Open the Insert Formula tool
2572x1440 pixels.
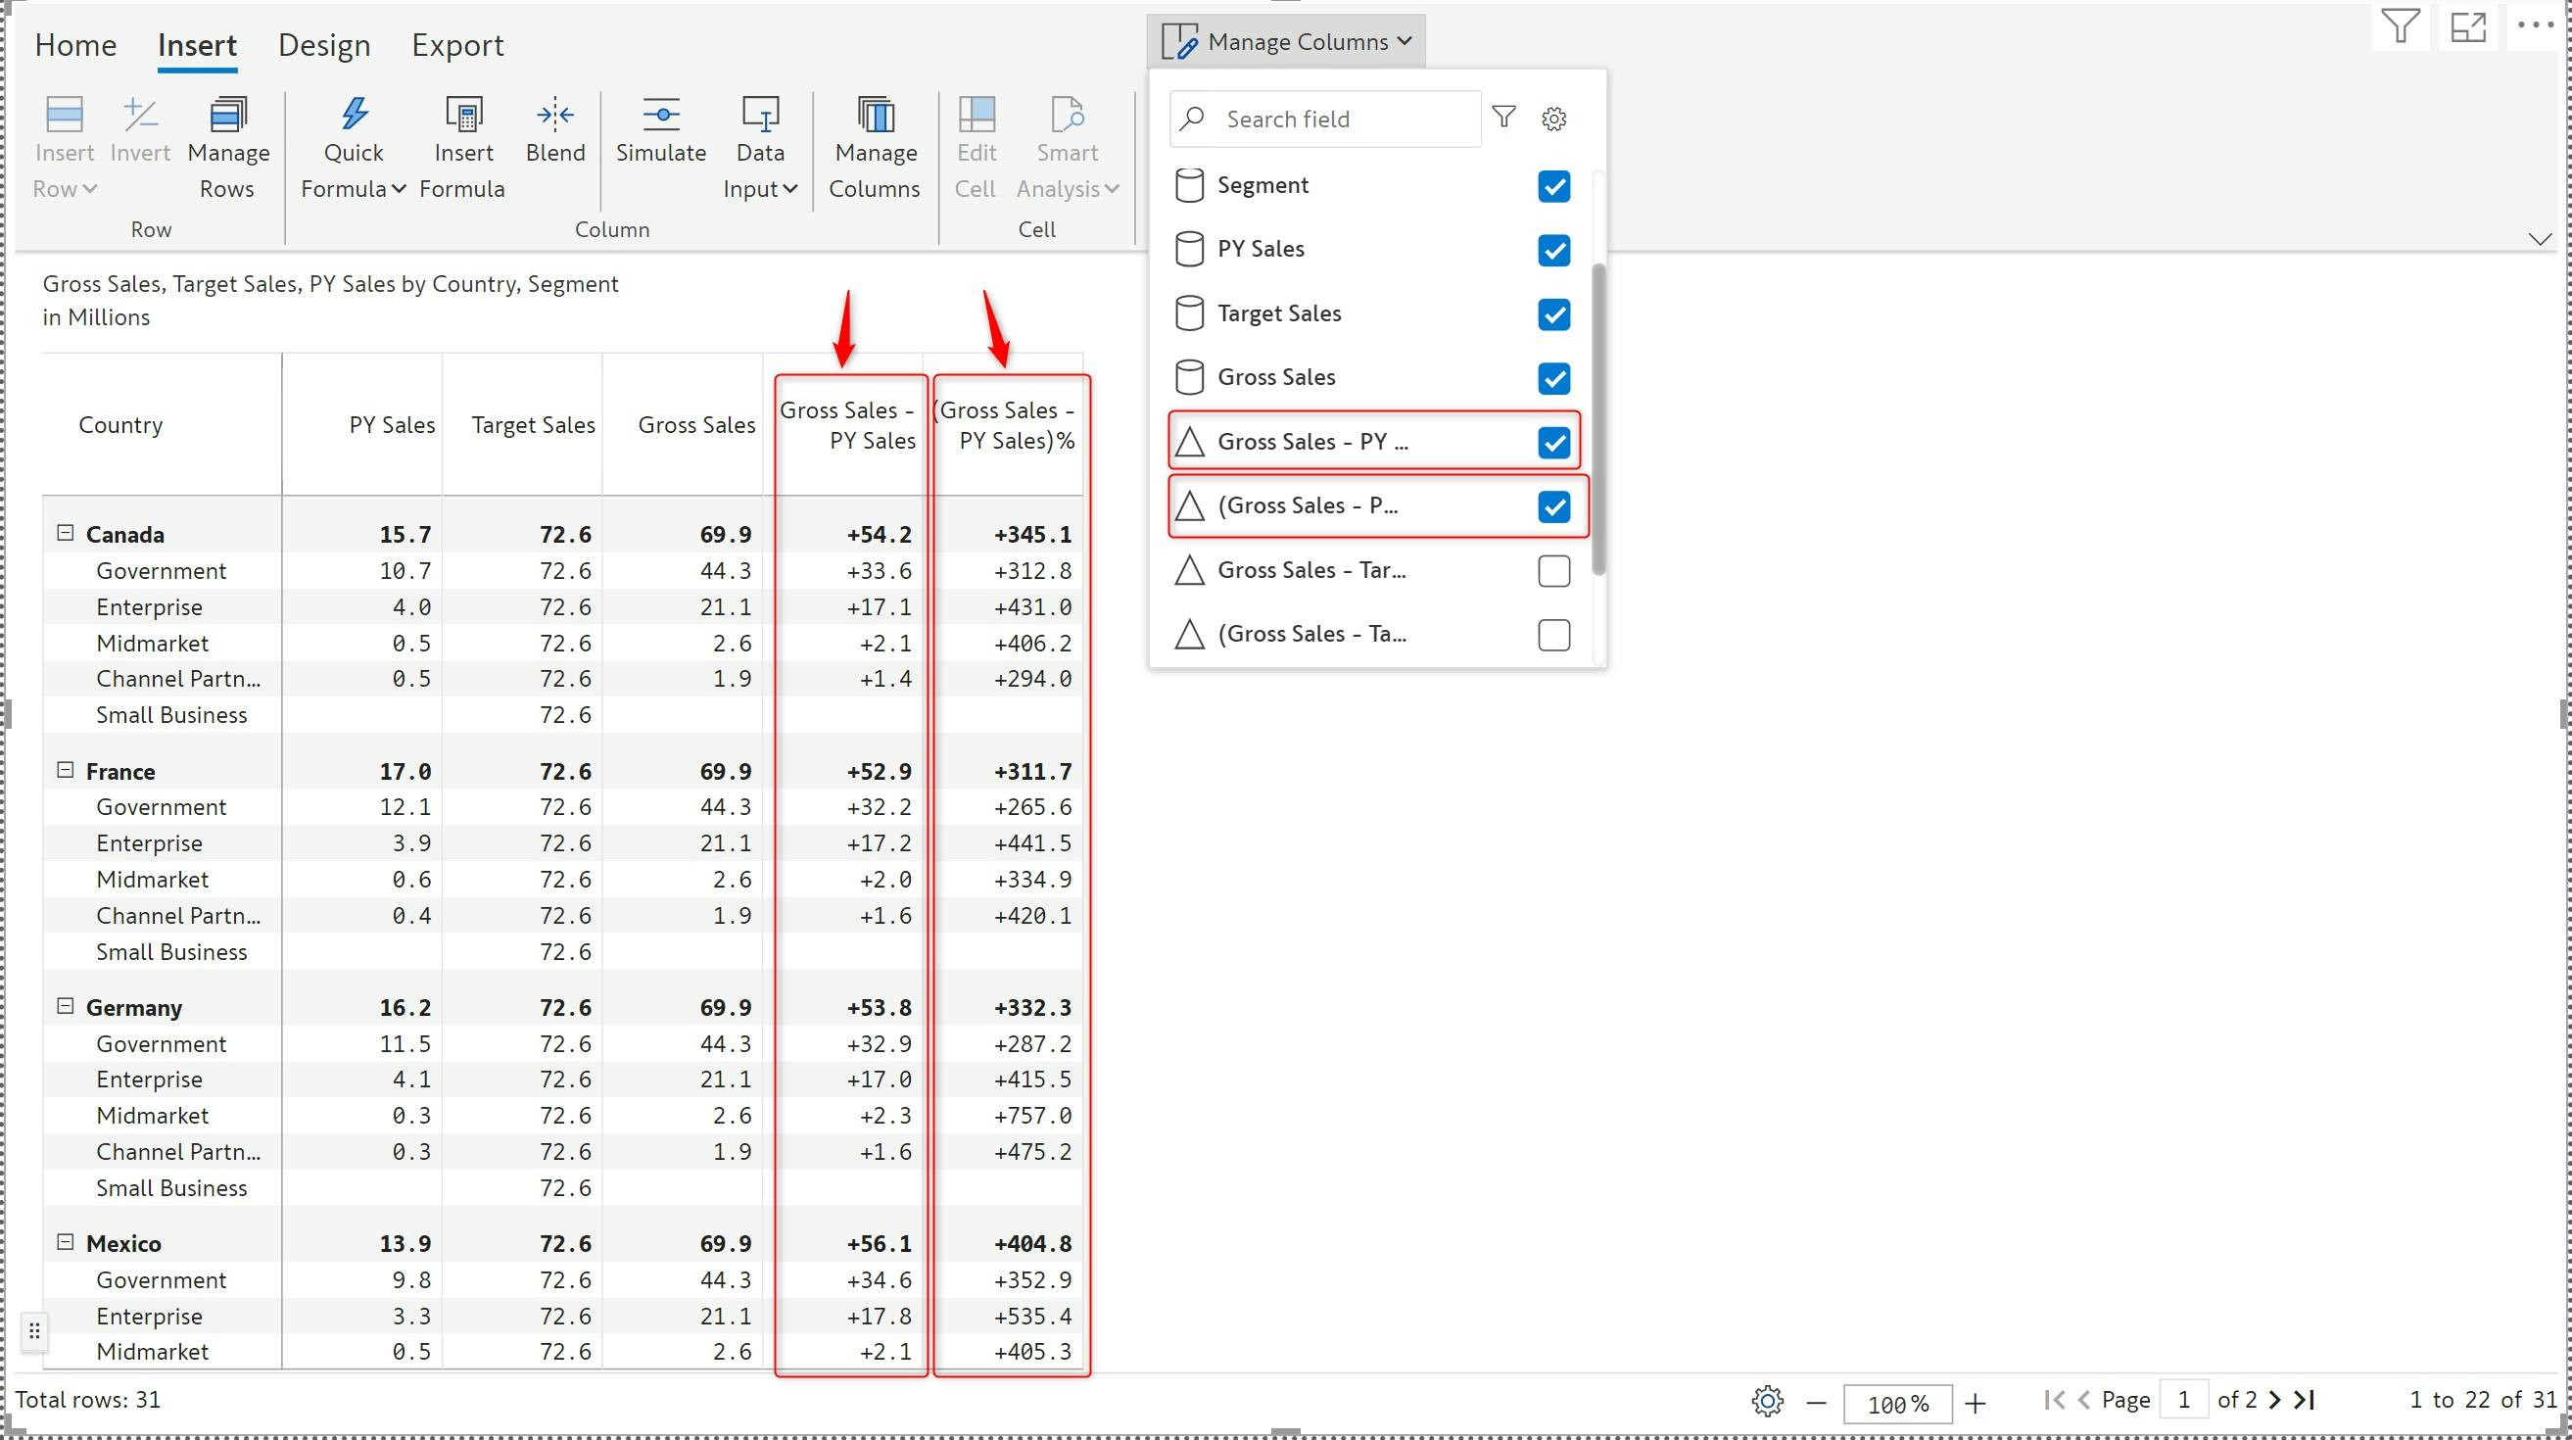tap(462, 116)
